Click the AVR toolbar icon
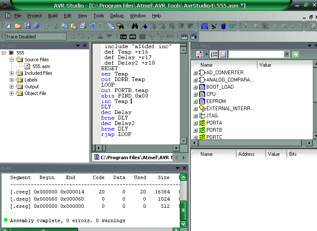 (x=133, y=37)
